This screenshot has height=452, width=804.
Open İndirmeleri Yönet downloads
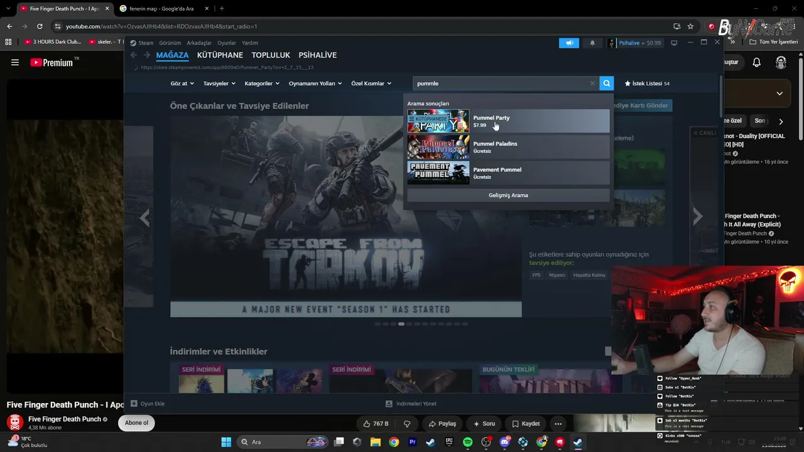[x=411, y=404]
